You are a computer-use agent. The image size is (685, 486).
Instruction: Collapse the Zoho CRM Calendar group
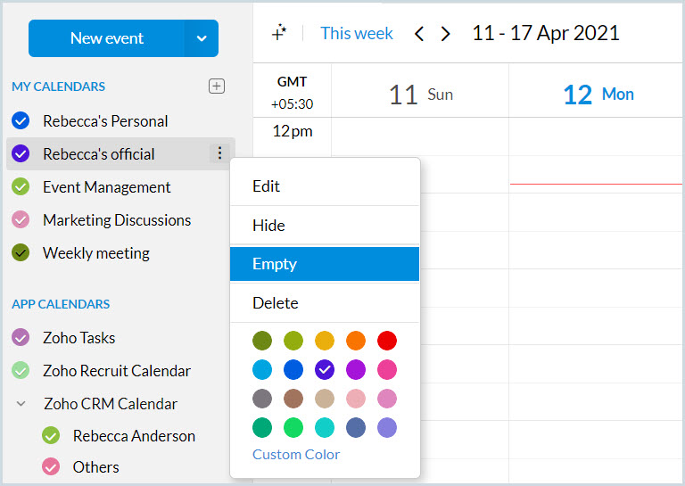click(x=21, y=403)
